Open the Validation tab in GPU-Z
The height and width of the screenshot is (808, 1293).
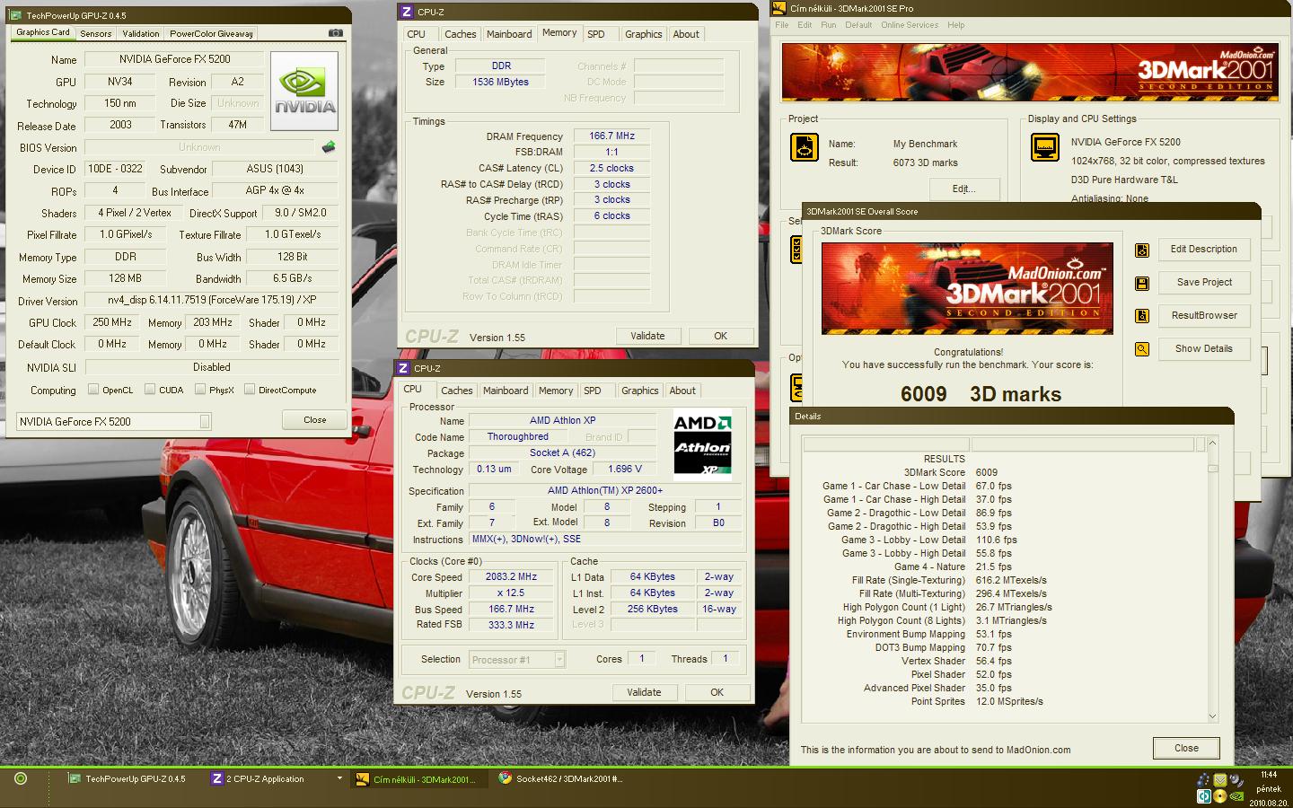[141, 33]
